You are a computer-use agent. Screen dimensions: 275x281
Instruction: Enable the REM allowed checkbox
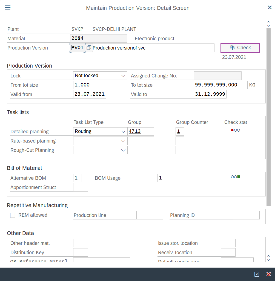pyautogui.click(x=13, y=215)
